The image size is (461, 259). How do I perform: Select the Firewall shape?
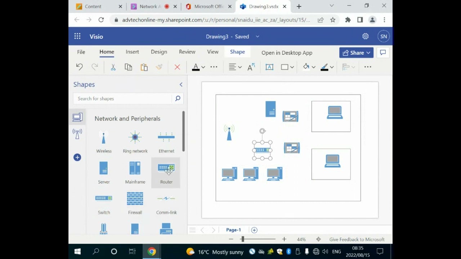click(x=135, y=203)
